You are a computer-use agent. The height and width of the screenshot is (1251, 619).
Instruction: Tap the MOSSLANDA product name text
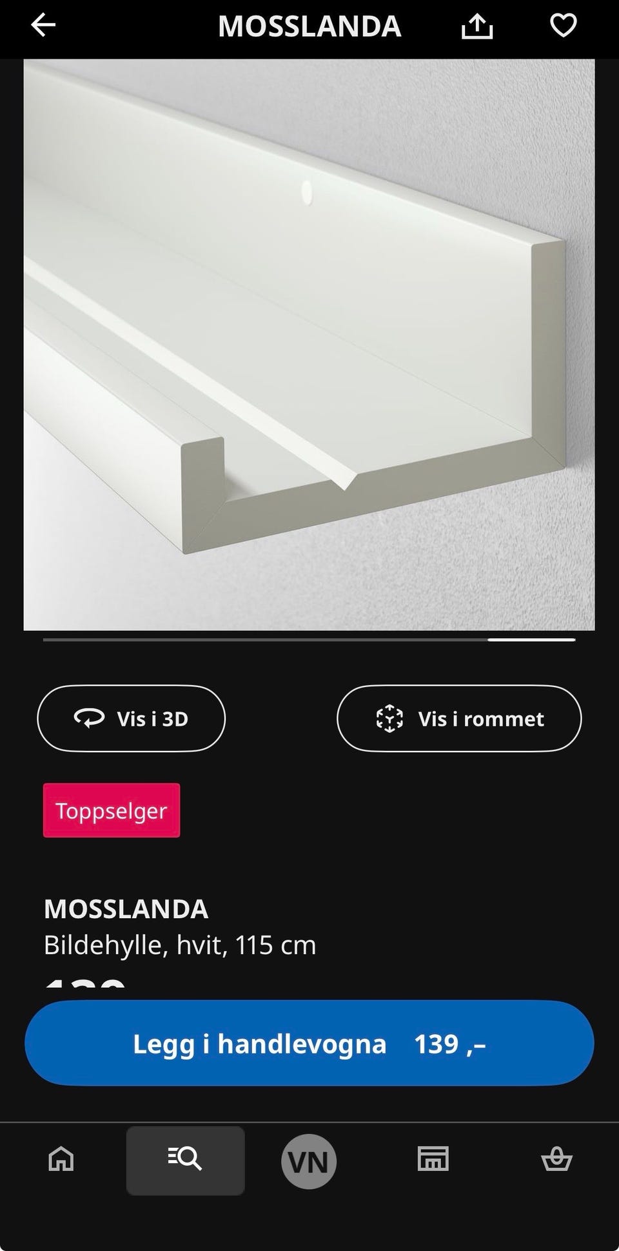click(126, 909)
